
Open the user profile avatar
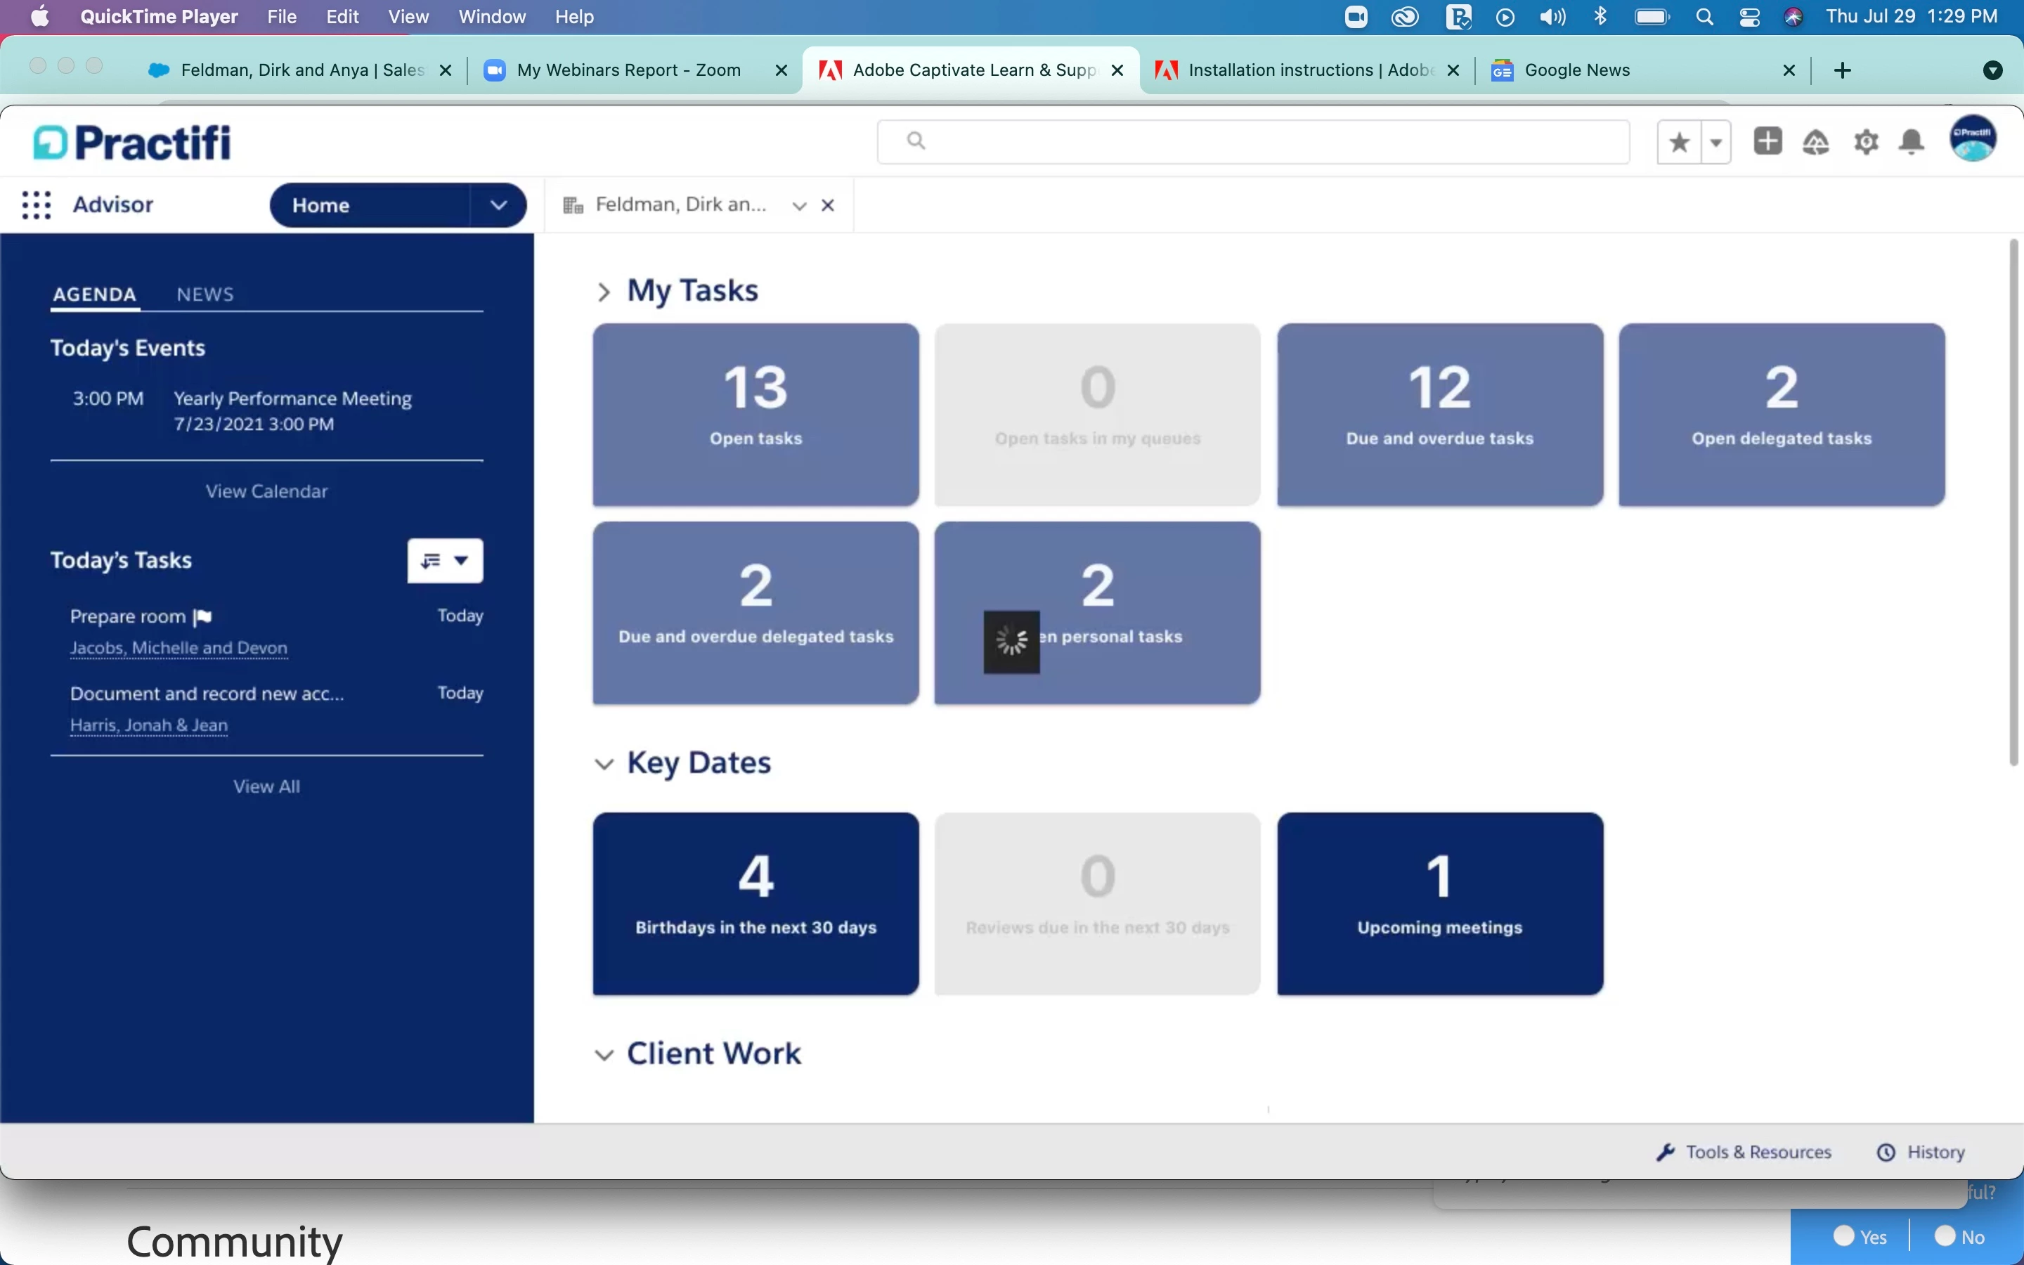tap(1973, 139)
